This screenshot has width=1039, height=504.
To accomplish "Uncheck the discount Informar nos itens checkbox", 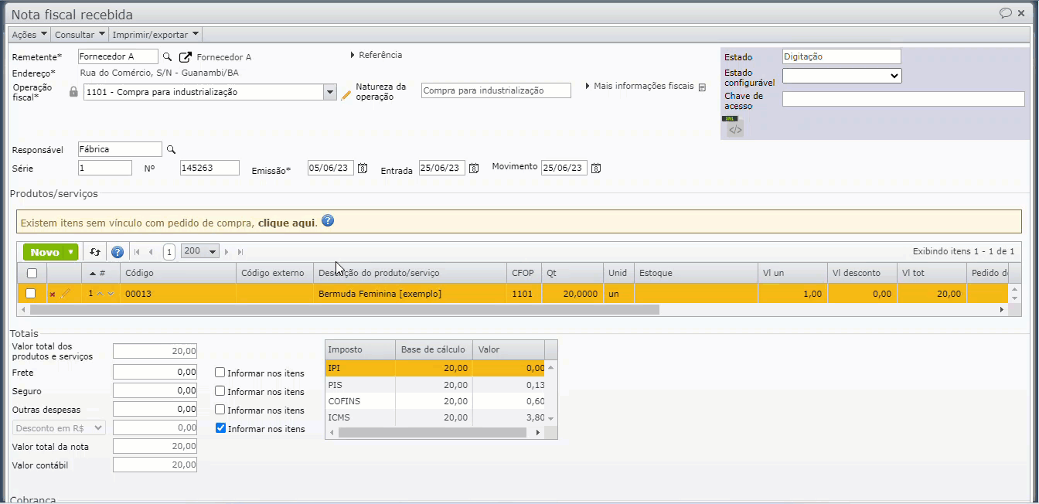I will (x=220, y=428).
